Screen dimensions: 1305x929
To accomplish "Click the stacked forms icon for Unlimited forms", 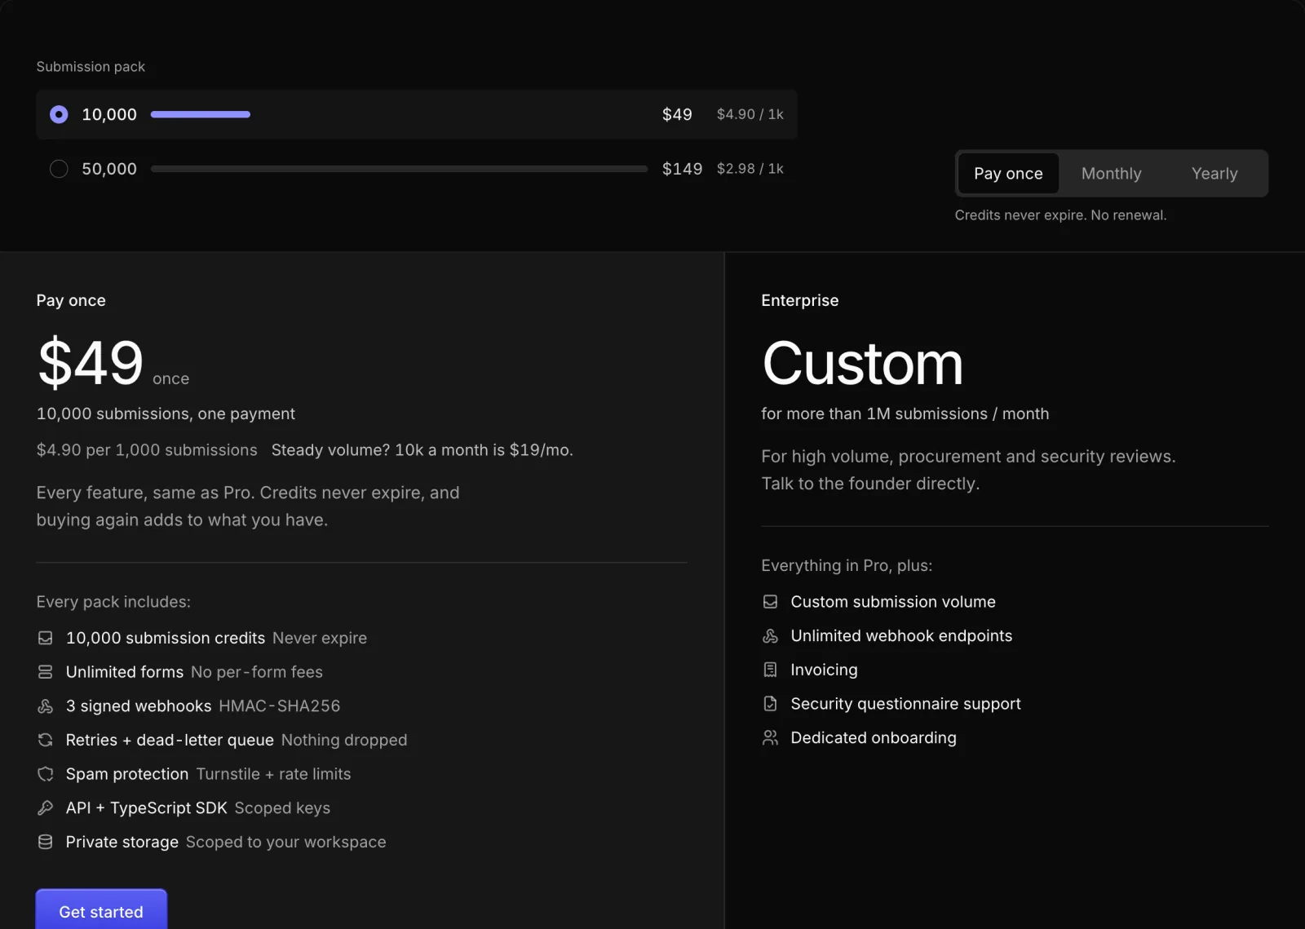I will coord(46,672).
